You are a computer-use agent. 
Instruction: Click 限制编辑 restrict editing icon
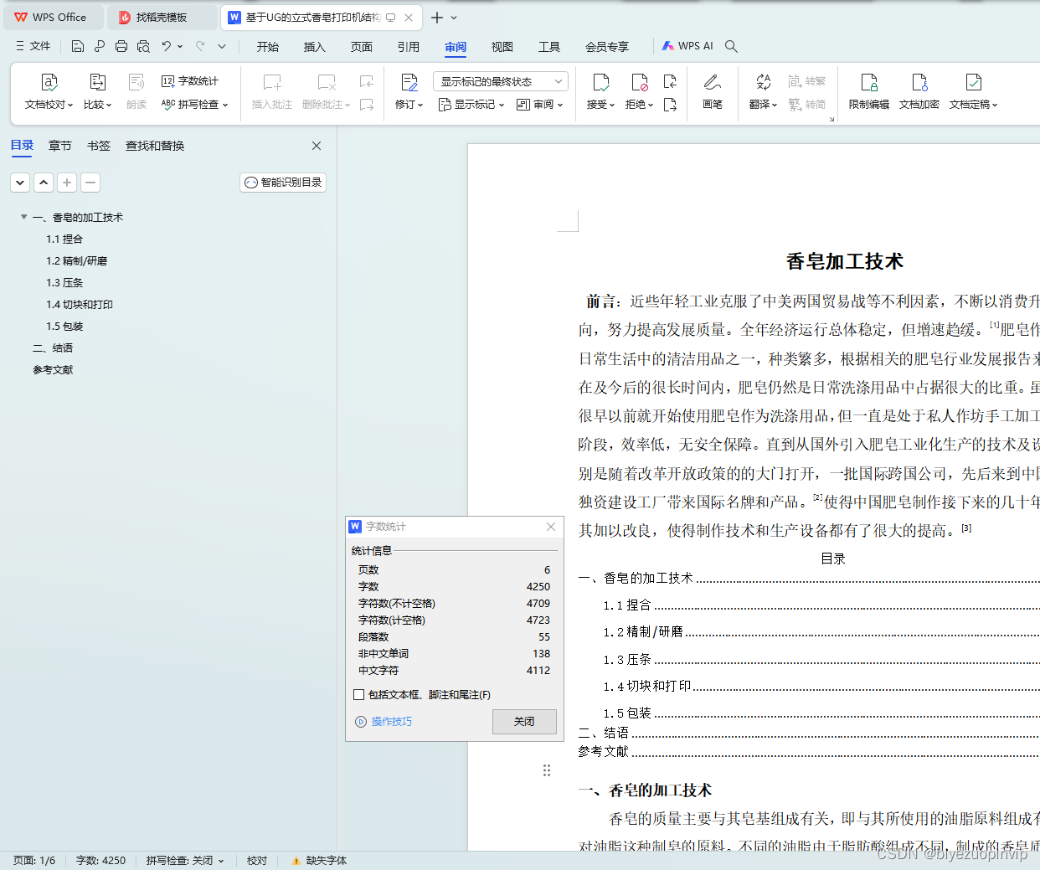(x=869, y=91)
